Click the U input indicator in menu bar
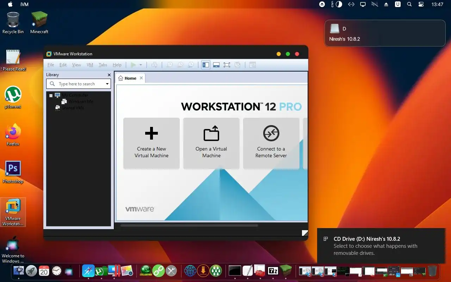The height and width of the screenshot is (282, 451). [398, 4]
